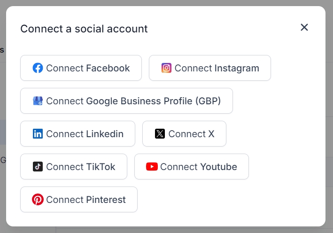Hit the "Connect X" button text
333x233 pixels.
click(x=191, y=134)
